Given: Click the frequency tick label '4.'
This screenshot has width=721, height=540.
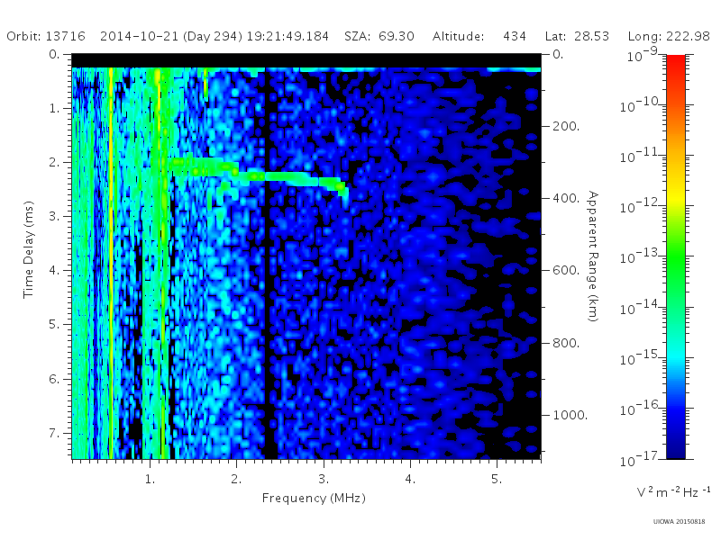Looking at the screenshot, I should tap(410, 479).
